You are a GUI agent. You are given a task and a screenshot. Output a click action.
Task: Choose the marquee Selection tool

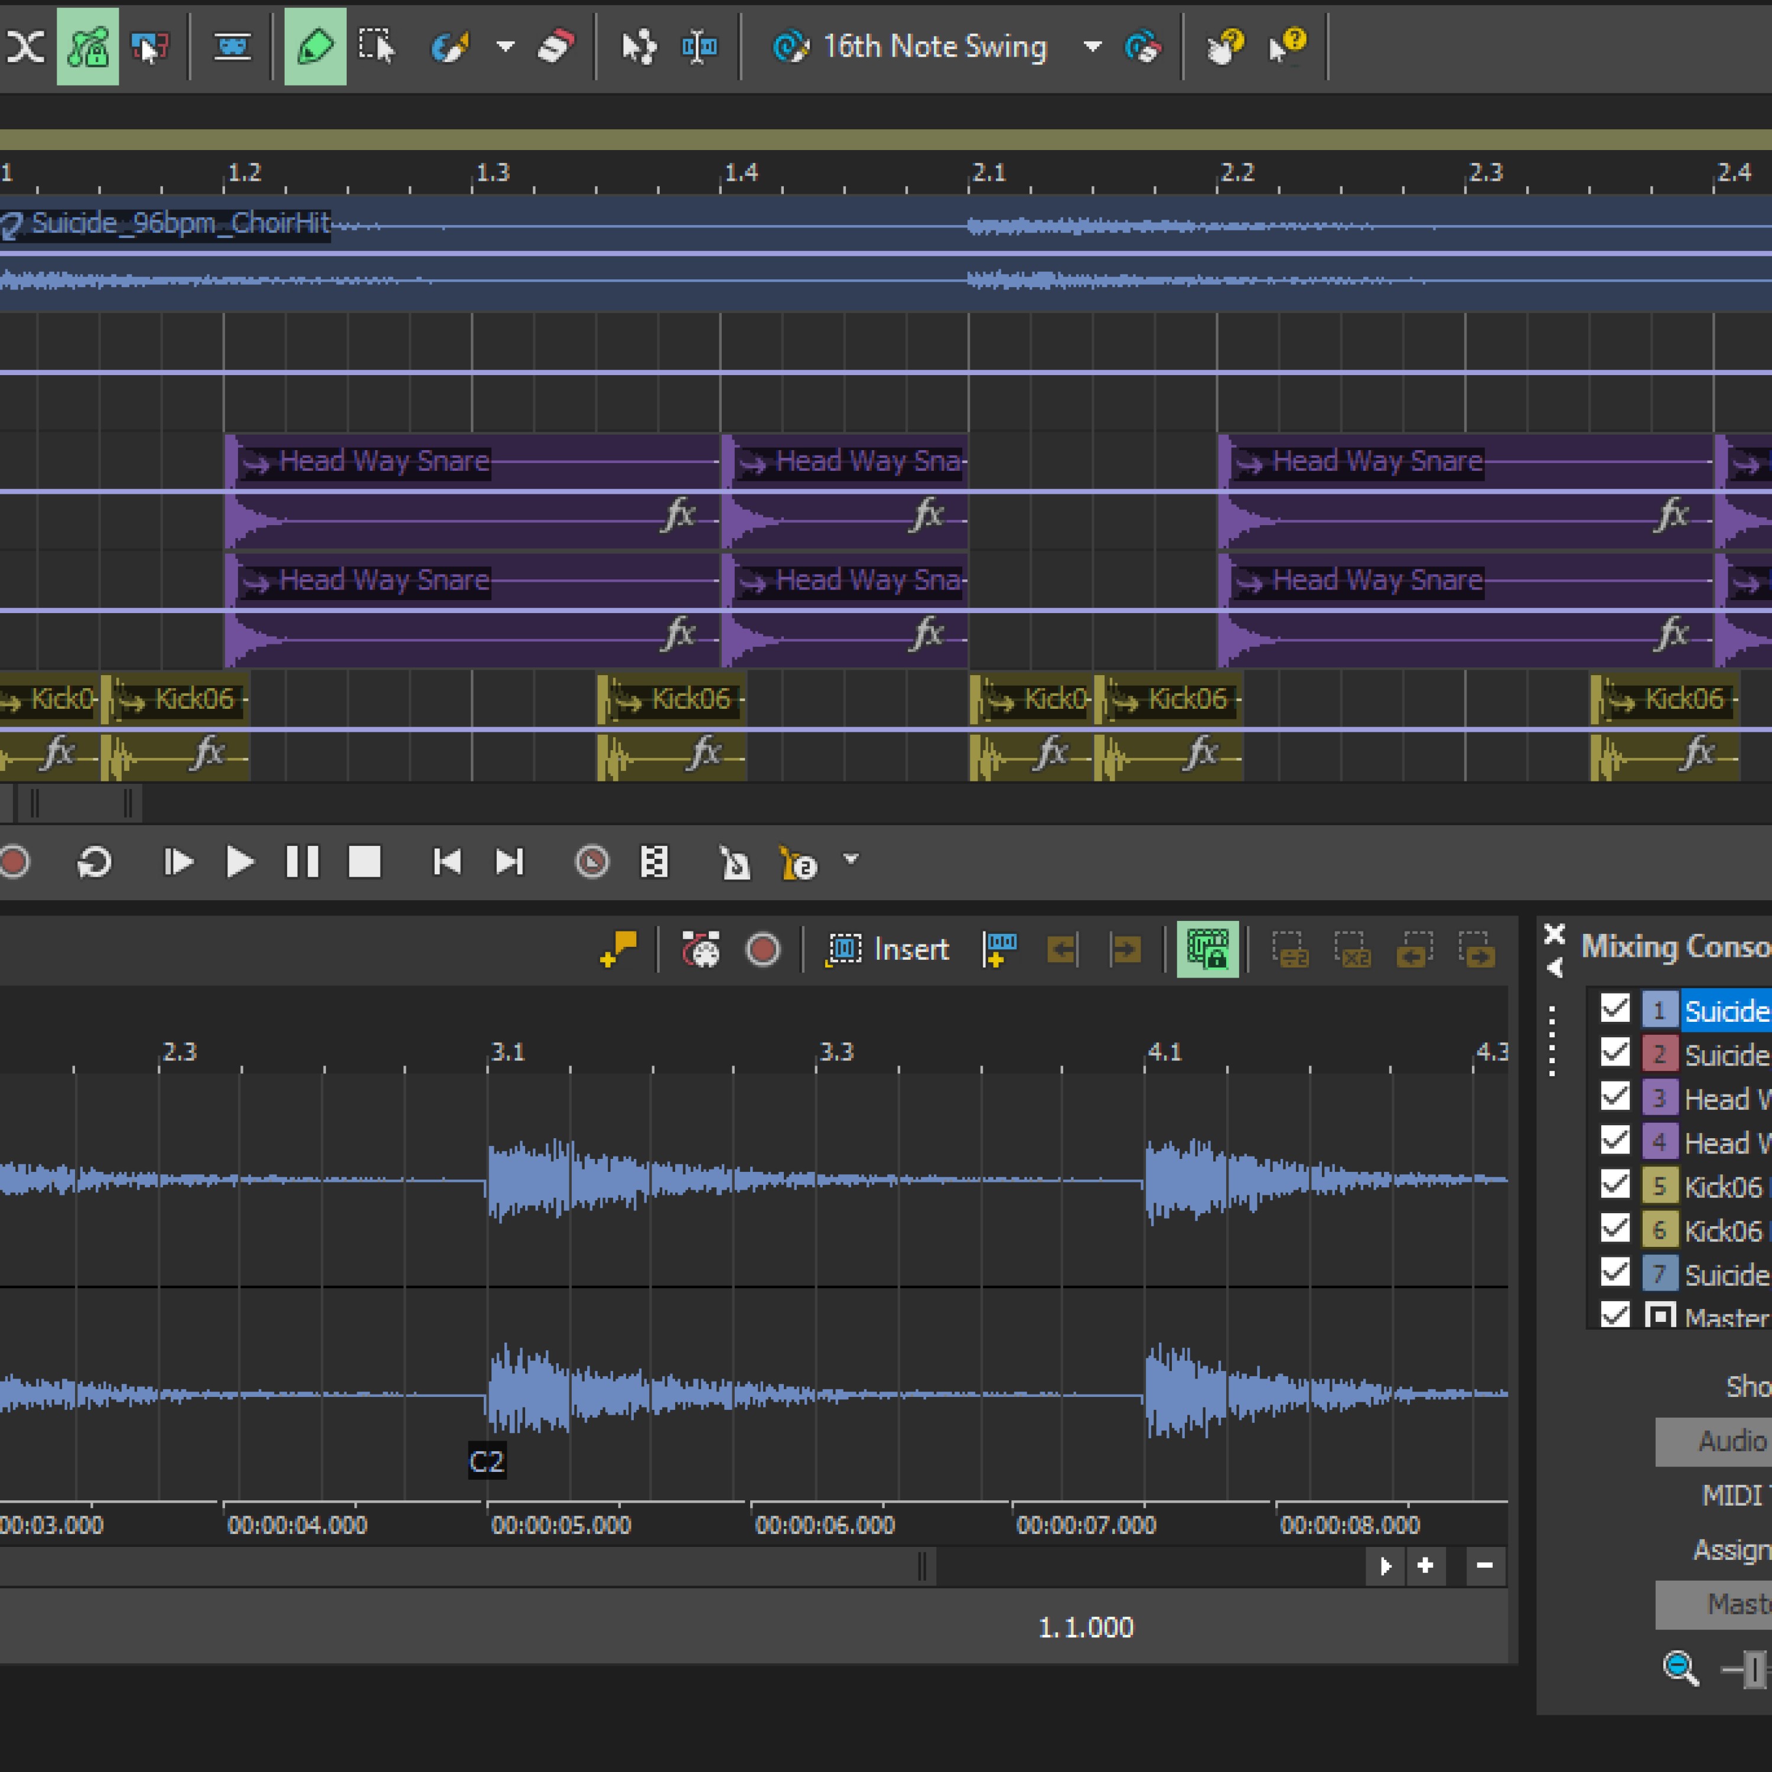tap(376, 46)
